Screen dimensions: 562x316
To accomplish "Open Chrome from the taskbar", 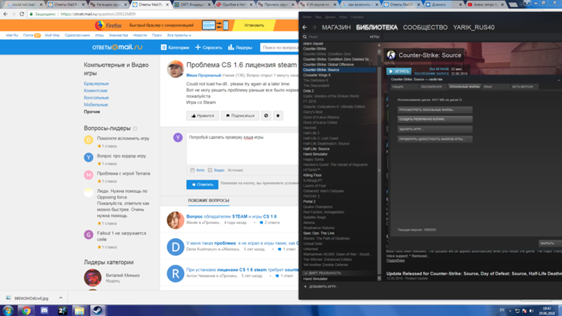I will click(26, 310).
